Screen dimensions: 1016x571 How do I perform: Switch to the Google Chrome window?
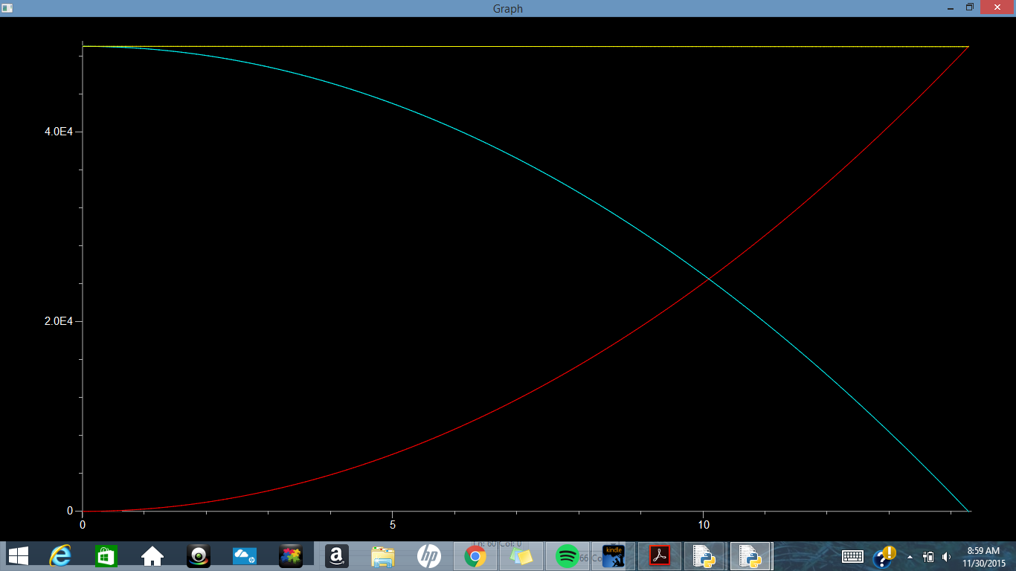[x=475, y=555]
